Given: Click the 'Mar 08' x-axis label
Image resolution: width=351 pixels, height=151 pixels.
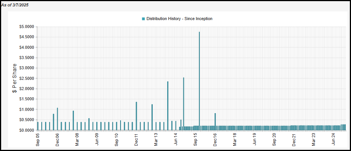Looking at the screenshot, I should click(x=77, y=140).
